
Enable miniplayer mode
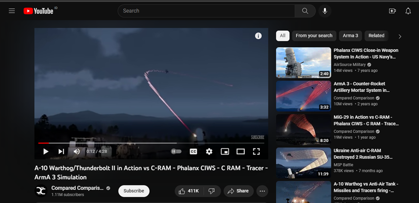point(225,152)
